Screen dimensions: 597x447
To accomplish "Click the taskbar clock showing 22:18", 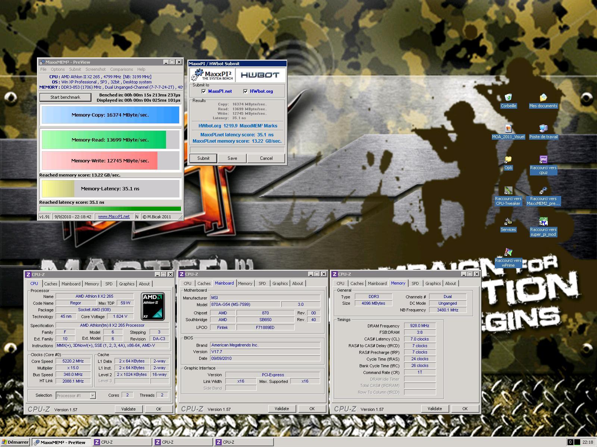I will [588, 442].
